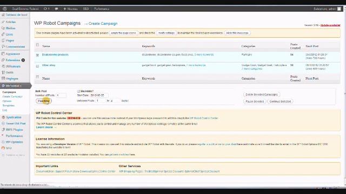This screenshot has width=346, height=194.
Task: Open the Salutations admin account menu
Action: point(327,9)
